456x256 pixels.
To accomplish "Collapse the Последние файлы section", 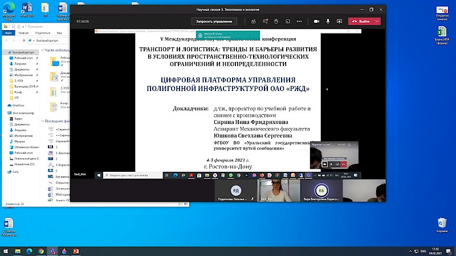I will pyautogui.click(x=44, y=121).
